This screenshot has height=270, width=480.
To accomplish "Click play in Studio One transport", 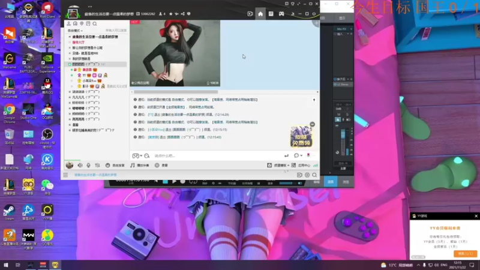I will click(174, 182).
